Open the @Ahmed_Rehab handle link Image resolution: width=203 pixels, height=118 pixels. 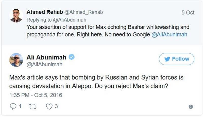(84, 12)
